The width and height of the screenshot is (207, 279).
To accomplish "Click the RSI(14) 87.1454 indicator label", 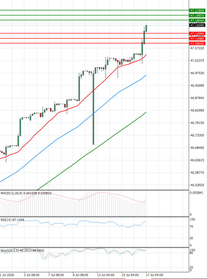I will pyautogui.click(x=12, y=220).
